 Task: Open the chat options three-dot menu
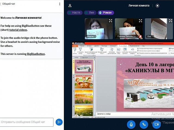click(x=60, y=4)
